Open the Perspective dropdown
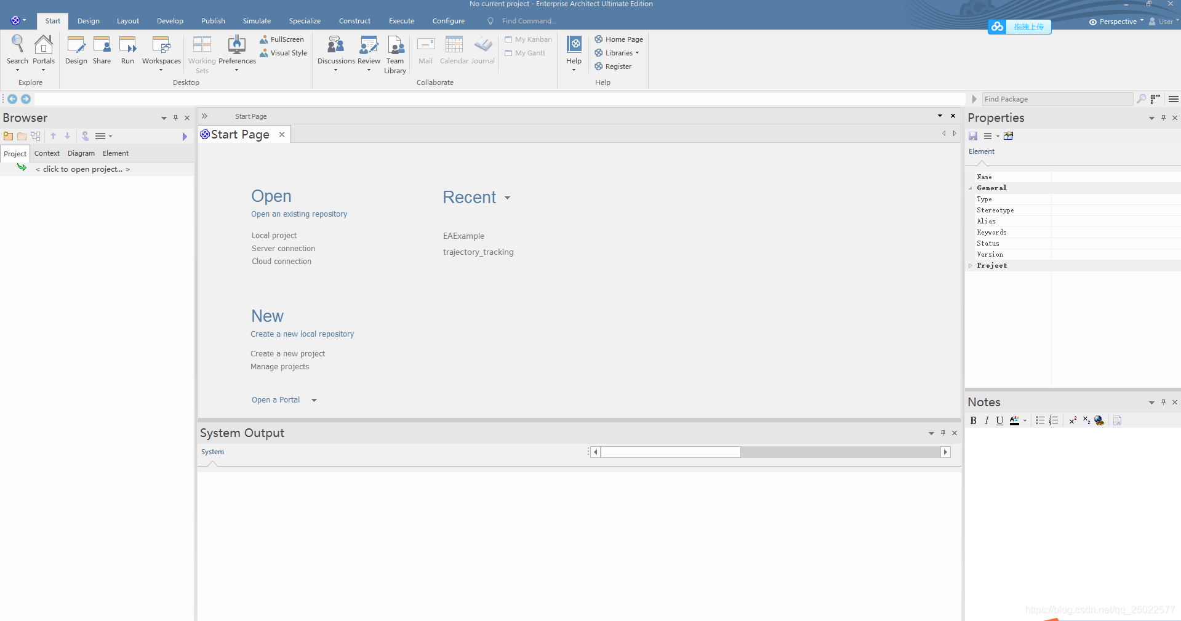The width and height of the screenshot is (1181, 621). click(x=1116, y=22)
